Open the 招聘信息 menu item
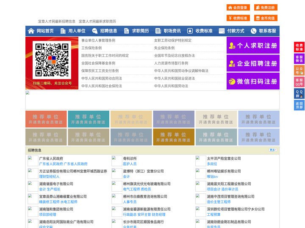 point(108,31)
